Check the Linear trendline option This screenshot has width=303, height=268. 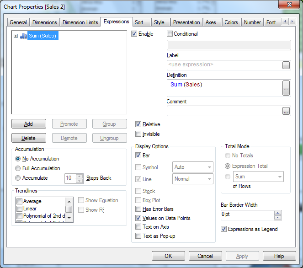click(x=19, y=209)
